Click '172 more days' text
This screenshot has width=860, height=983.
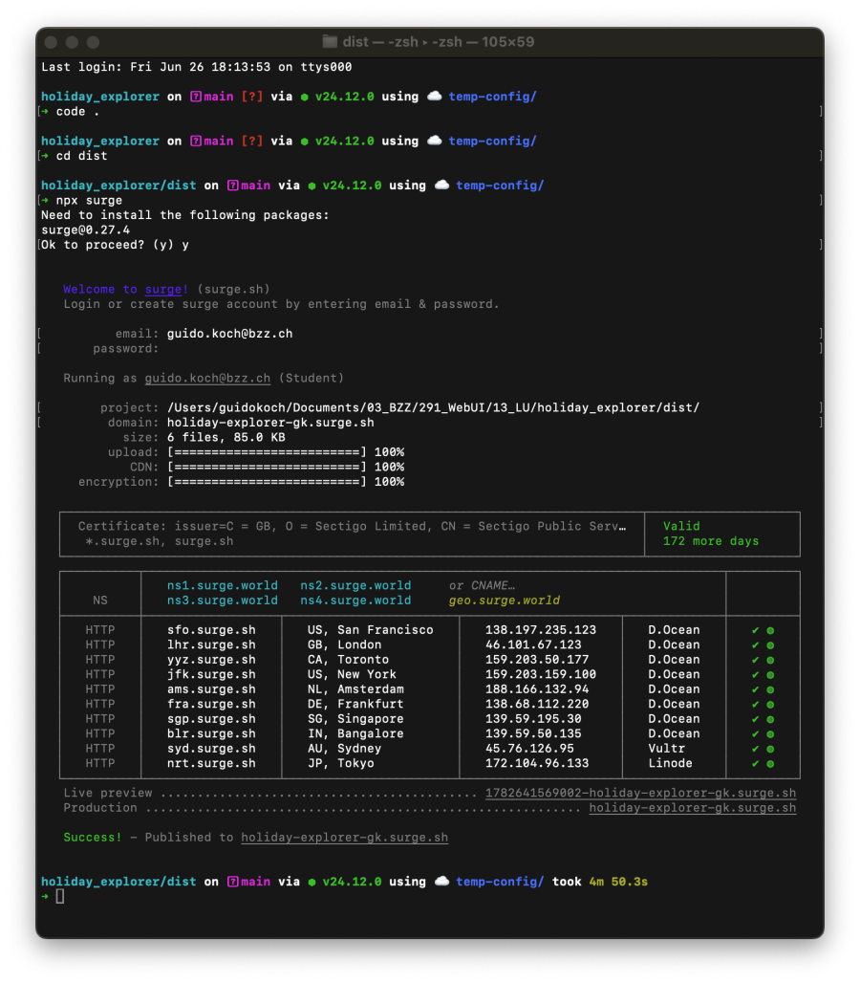click(711, 541)
